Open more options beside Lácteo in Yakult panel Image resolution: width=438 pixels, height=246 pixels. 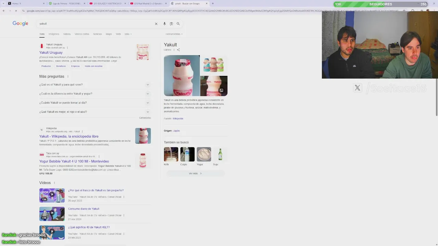[174, 50]
